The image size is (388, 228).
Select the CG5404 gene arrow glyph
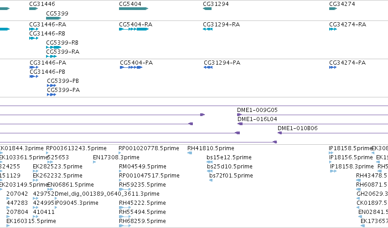(134, 9)
